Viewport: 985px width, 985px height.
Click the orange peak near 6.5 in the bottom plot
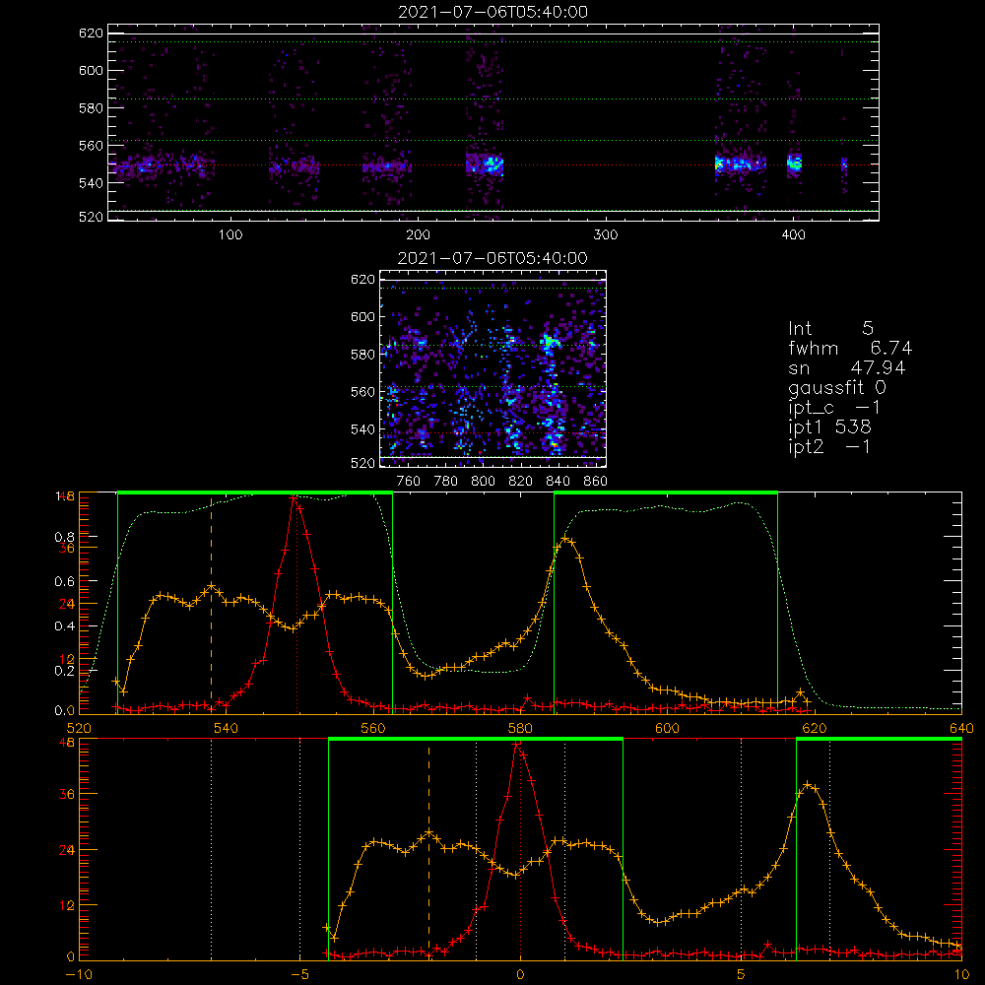[x=809, y=785]
